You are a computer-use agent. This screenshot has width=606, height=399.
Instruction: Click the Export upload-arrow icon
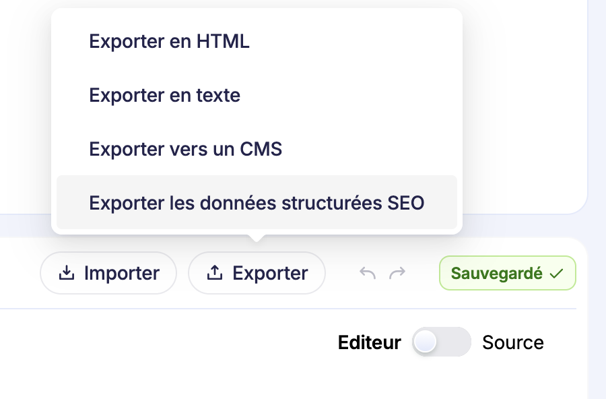tap(214, 273)
